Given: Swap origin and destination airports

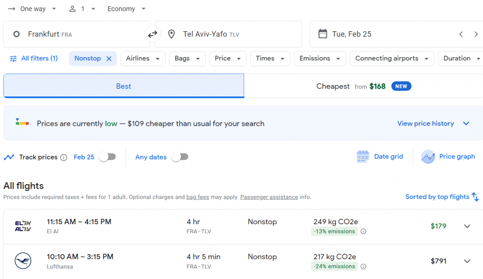Looking at the screenshot, I should (x=152, y=34).
